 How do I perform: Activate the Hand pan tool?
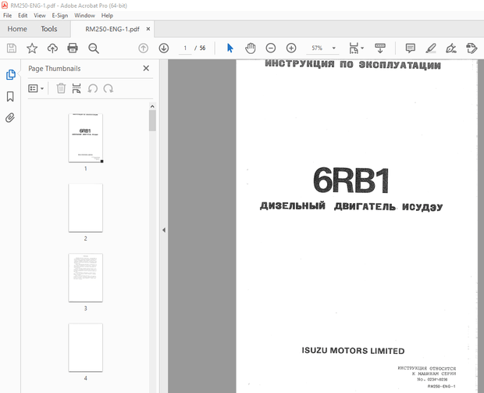(x=251, y=48)
